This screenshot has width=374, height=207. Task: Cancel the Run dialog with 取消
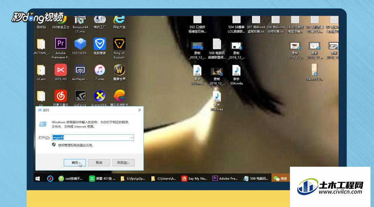(99, 163)
